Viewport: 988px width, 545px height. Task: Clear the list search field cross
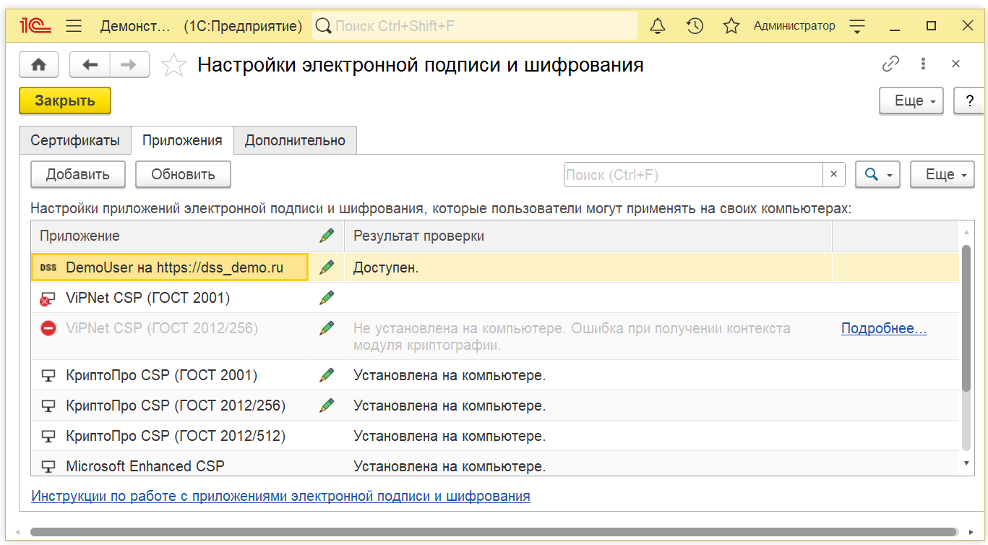click(x=833, y=174)
